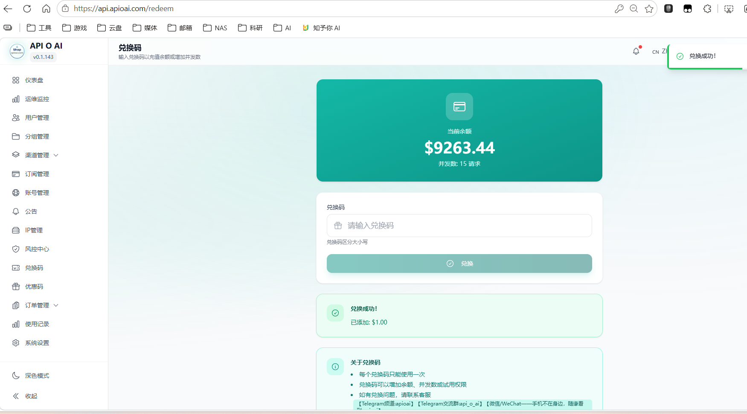Click the 并发数: 15 请求 text
Viewport: 747px width, 414px height.
click(x=459, y=164)
